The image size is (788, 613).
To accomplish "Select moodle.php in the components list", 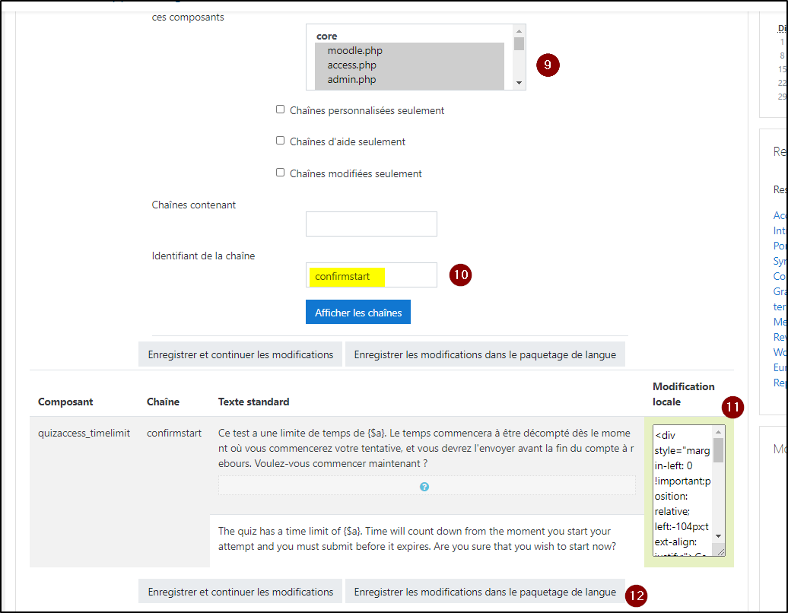I will (x=355, y=51).
